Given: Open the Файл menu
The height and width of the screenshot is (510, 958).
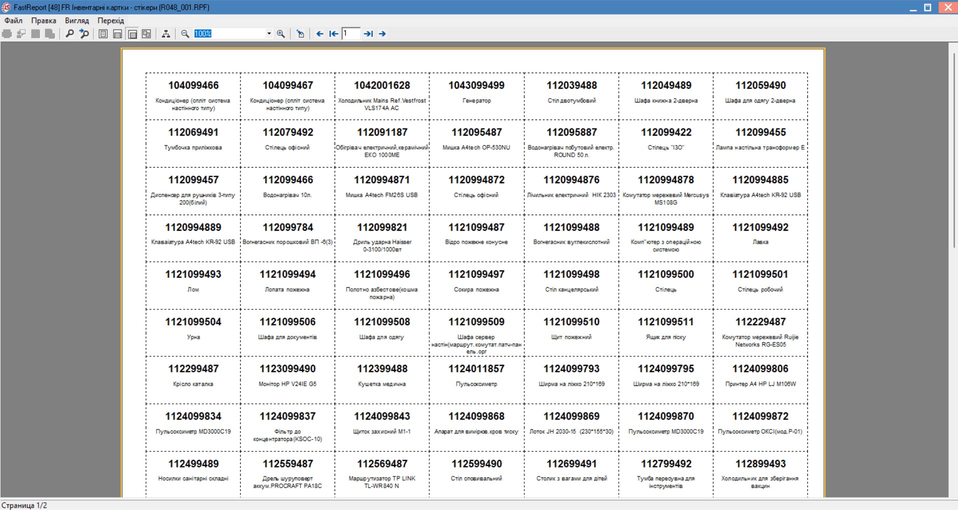Looking at the screenshot, I should [14, 21].
